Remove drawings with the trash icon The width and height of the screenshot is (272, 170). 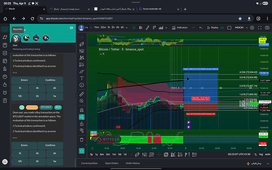pos(82,140)
